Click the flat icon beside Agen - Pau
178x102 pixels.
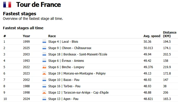point(44,99)
